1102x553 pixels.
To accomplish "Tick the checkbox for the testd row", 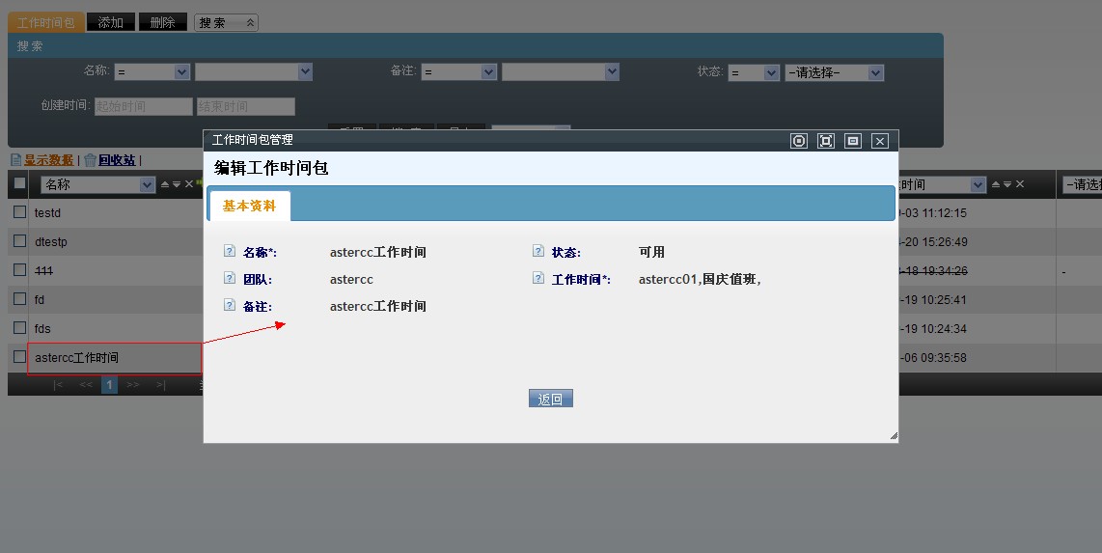I will pyautogui.click(x=19, y=212).
